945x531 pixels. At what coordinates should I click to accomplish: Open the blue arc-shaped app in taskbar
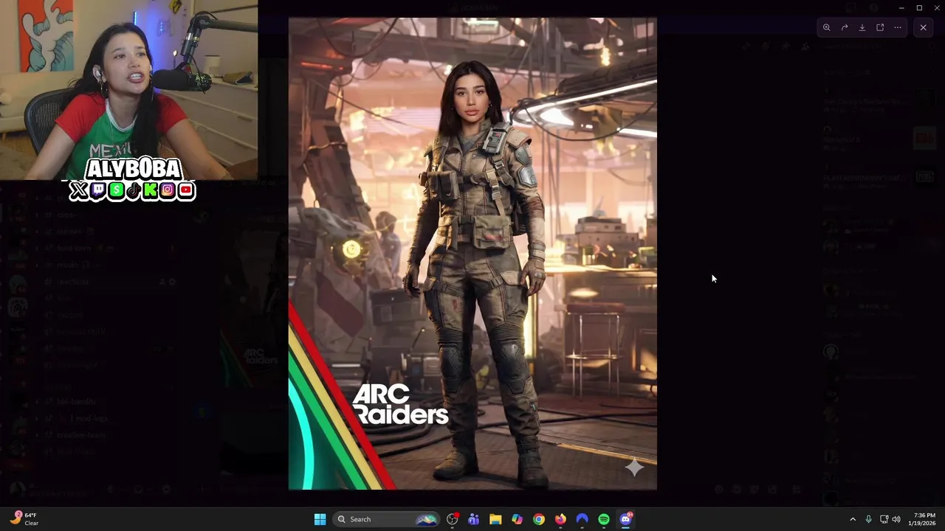click(x=582, y=519)
